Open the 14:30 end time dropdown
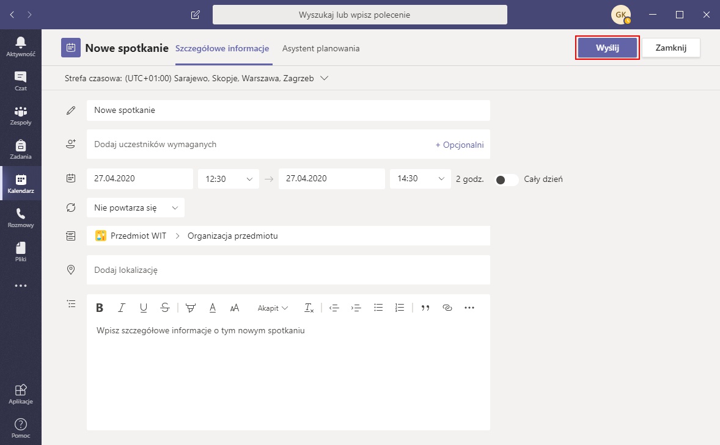The height and width of the screenshot is (445, 720). pos(421,179)
